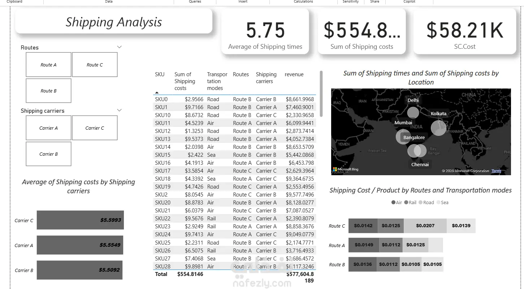Expand the Routes slicer chevron
Viewport: 524px width, 289px height.
coord(120,47)
